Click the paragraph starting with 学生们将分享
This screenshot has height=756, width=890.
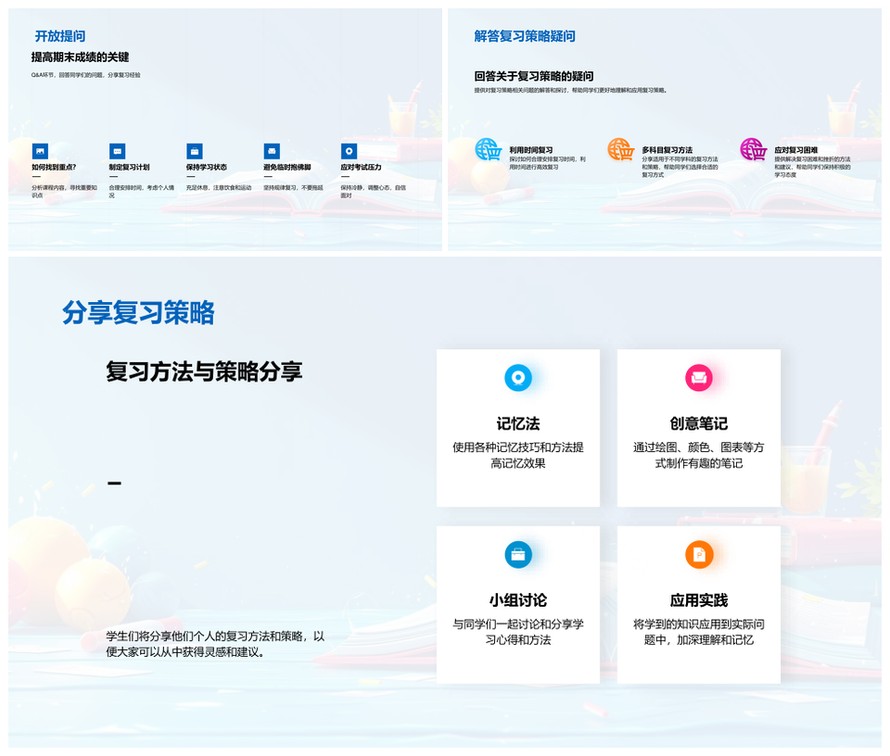click(215, 644)
